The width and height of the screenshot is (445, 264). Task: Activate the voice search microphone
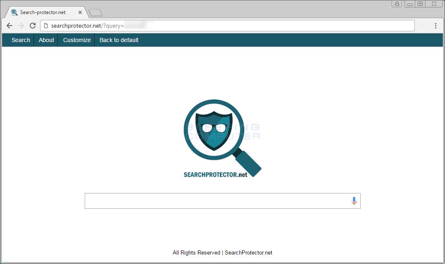(354, 200)
